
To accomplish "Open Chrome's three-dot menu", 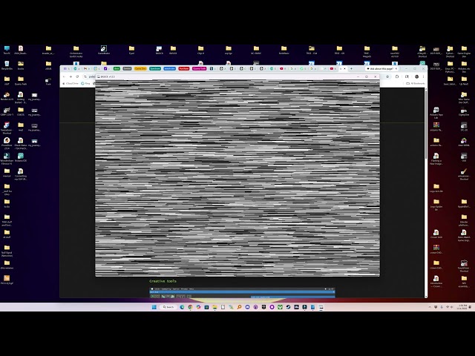I will tap(423, 76).
